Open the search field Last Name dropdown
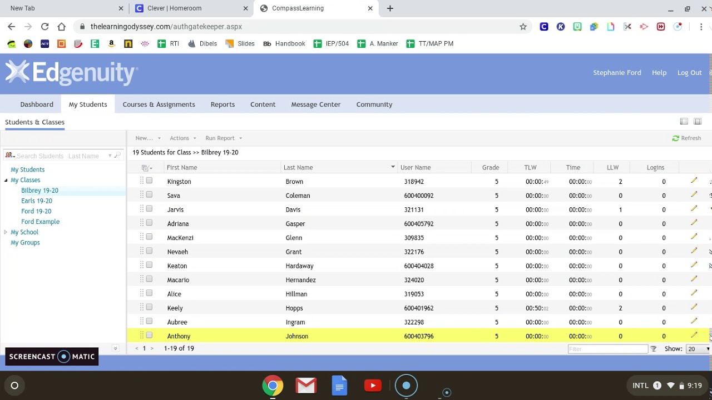712x400 pixels. pos(110,156)
